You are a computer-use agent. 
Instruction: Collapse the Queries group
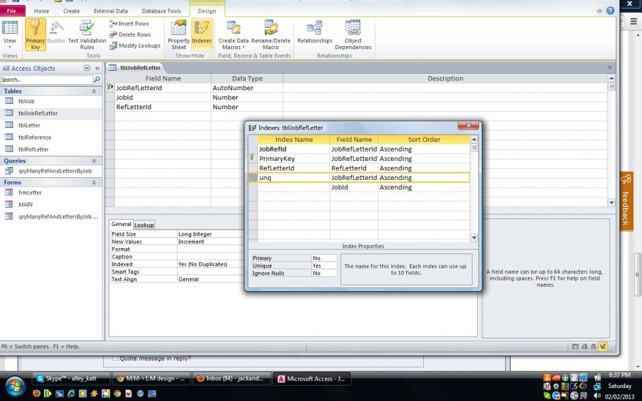tap(94, 161)
